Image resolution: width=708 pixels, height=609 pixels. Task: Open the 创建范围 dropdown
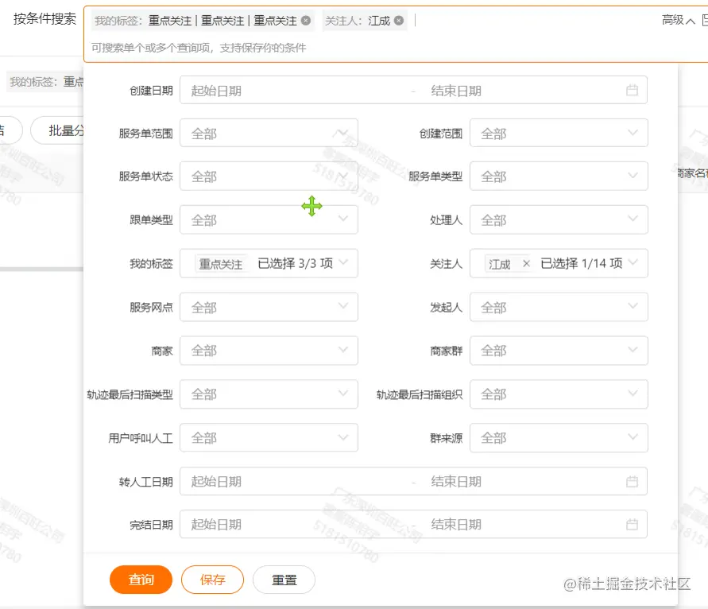[x=559, y=133]
